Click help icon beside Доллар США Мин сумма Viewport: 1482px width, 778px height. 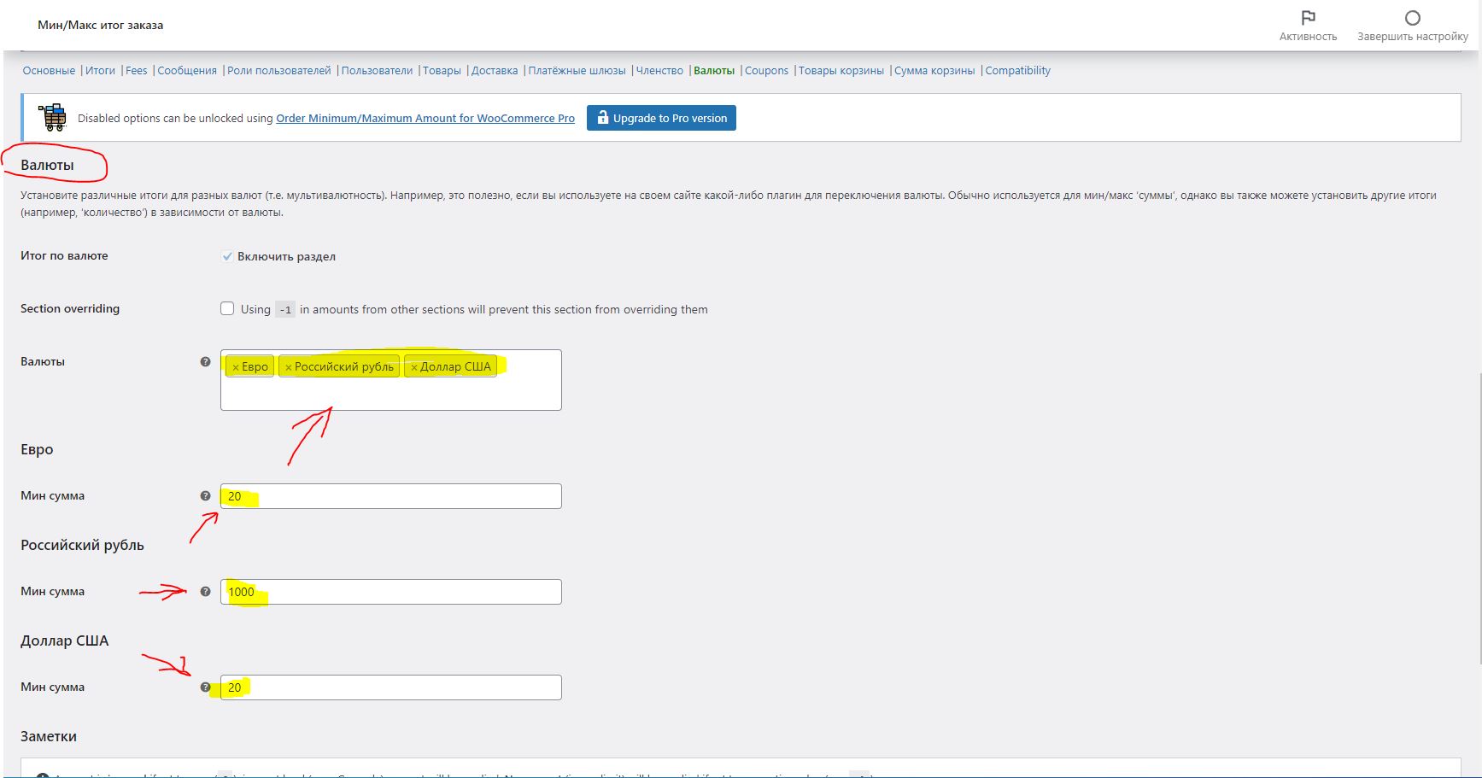point(205,687)
